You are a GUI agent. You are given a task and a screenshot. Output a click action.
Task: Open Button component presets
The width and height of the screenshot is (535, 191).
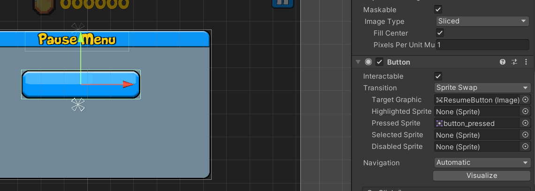coord(514,62)
